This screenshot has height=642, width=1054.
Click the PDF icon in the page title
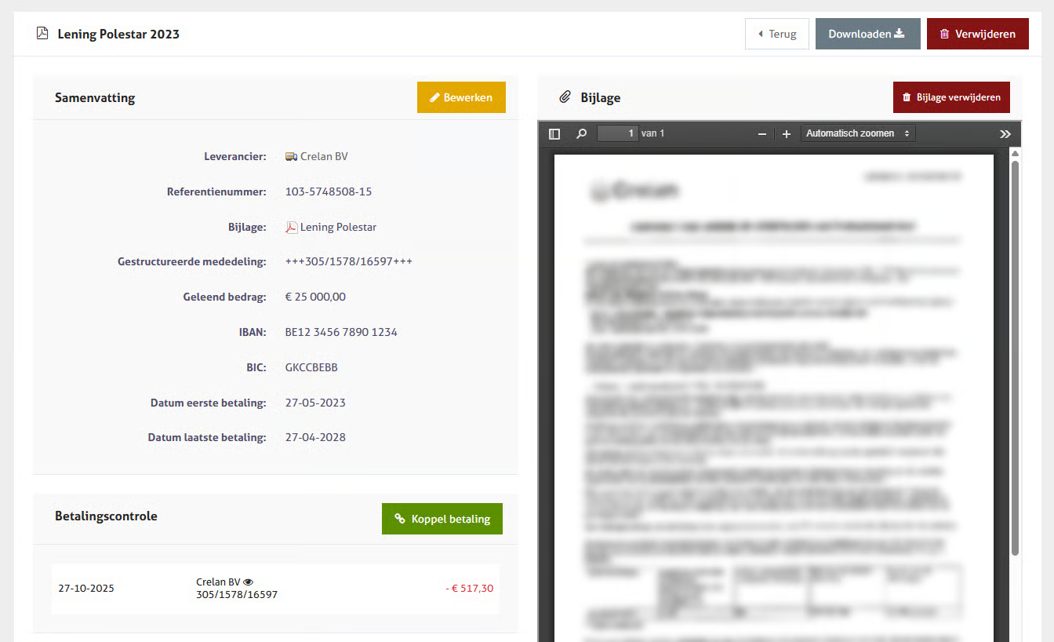pyautogui.click(x=42, y=34)
